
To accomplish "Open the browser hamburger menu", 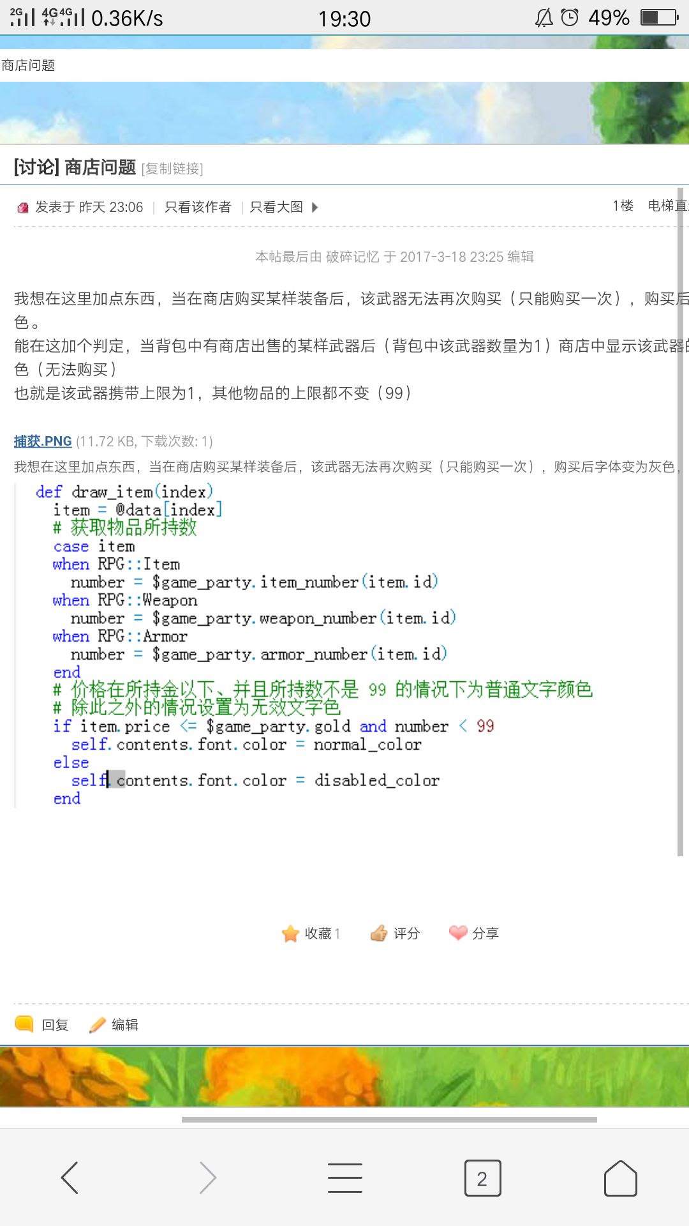I will [x=344, y=1177].
